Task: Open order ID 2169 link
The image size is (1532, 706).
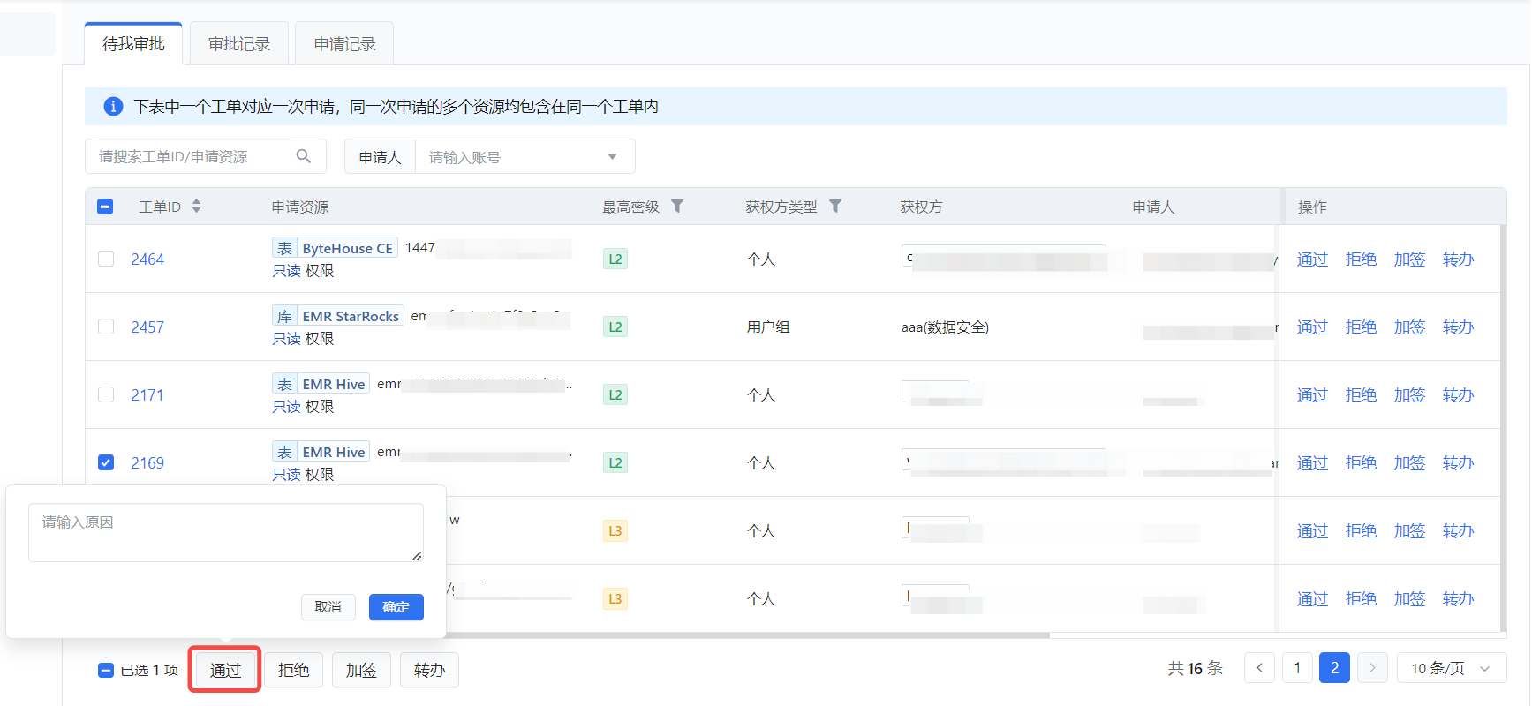Action: pos(147,462)
